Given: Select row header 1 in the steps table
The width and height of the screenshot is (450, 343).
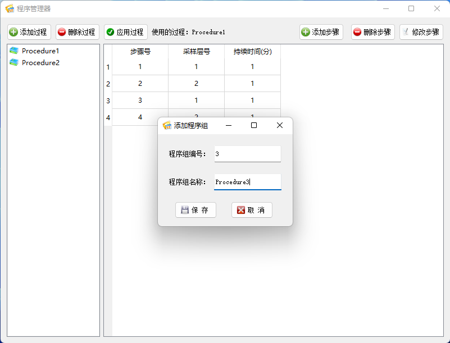Looking at the screenshot, I should pos(108,67).
